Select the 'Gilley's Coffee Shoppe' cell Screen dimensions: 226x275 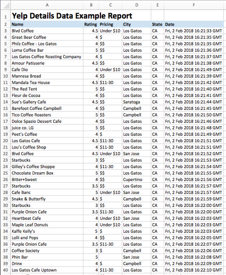coord(47,167)
